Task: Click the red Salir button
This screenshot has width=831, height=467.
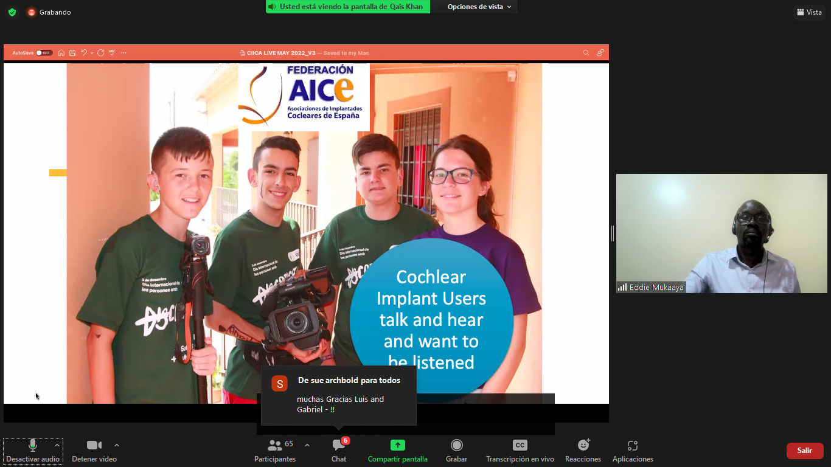Action: coord(804,451)
